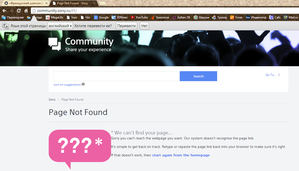299x171 pixels.
Task: Click the blue Search button
Action: tap(198, 76)
